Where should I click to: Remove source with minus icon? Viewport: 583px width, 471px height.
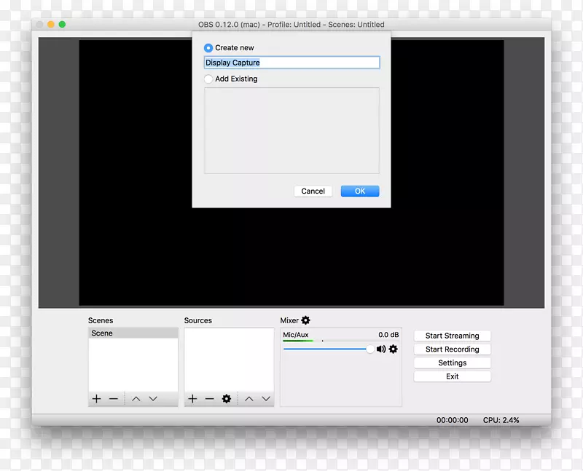(x=209, y=399)
